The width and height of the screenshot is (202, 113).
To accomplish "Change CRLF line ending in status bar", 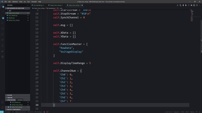I will 187,112.
